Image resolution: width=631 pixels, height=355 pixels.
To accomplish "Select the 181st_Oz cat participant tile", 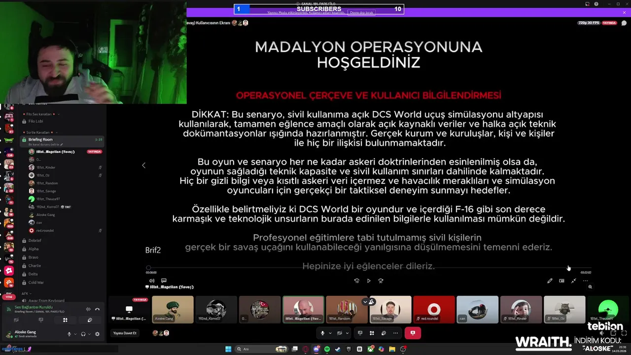I will 564,310.
